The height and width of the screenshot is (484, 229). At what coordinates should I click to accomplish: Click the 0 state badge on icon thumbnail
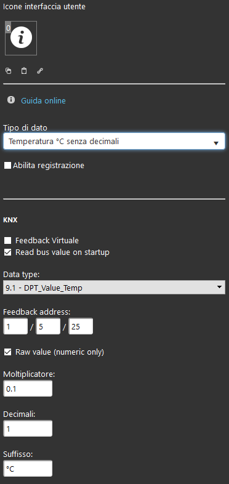click(x=9, y=28)
